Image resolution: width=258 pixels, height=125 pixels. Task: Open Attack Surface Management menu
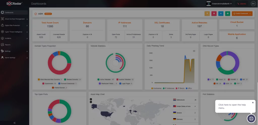(14, 19)
